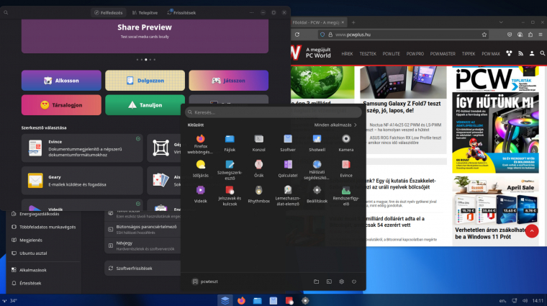
Task: Open Névjegy row in Settings
Action: [143, 246]
